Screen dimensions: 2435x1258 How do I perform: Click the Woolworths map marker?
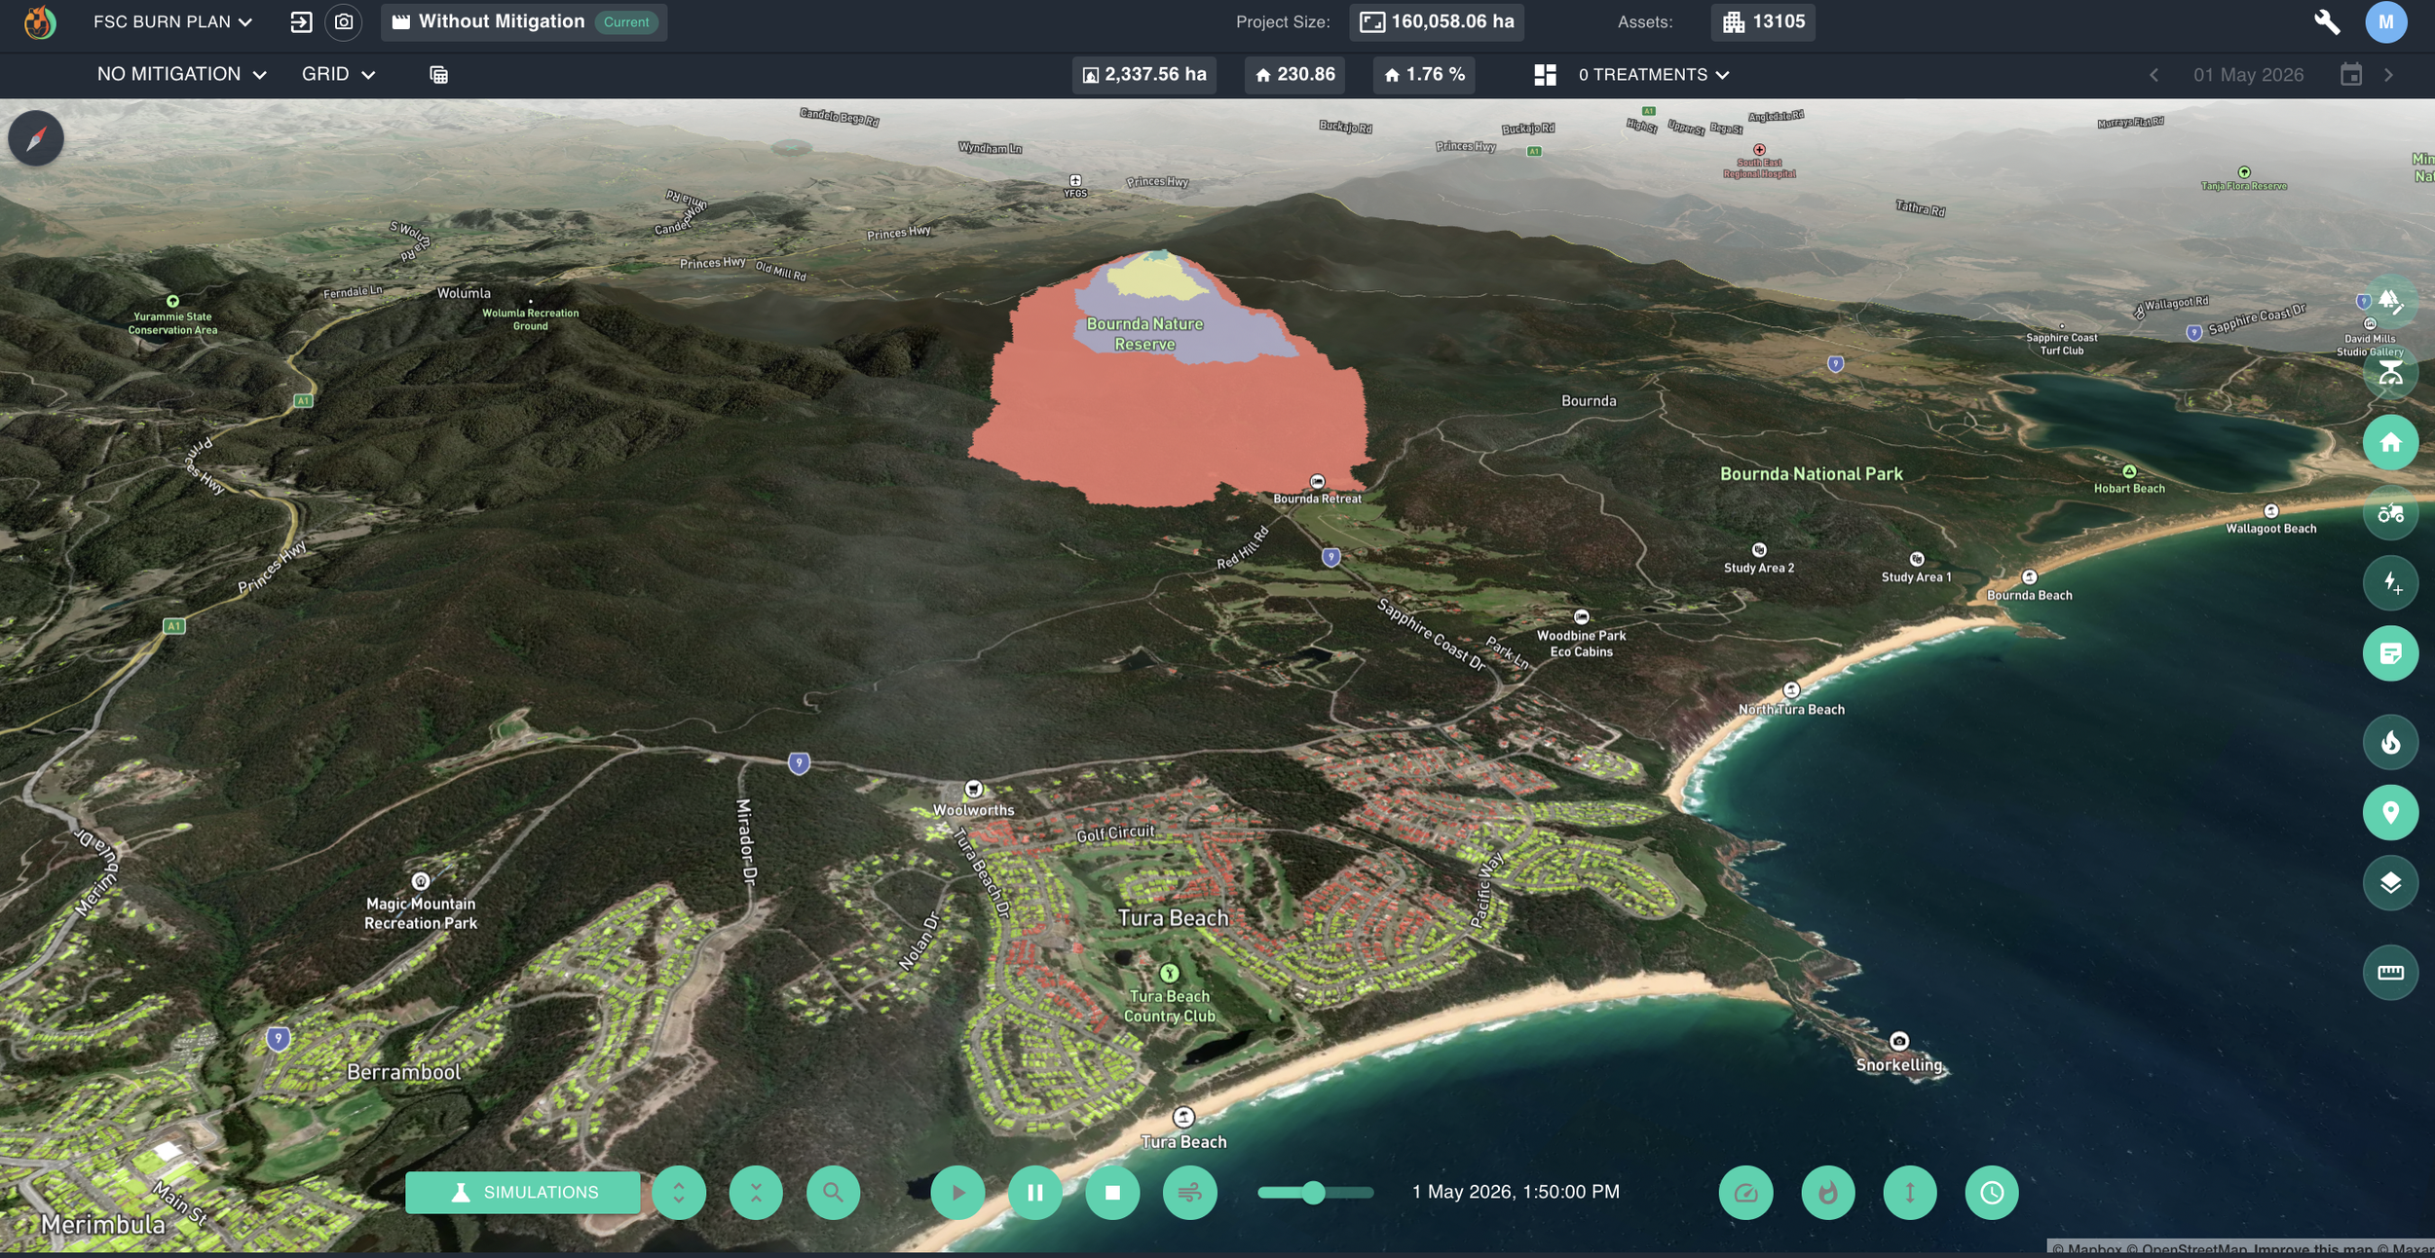click(973, 789)
